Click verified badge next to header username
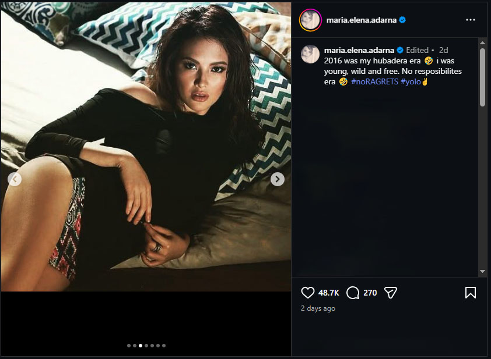This screenshot has height=359, width=491. click(402, 20)
